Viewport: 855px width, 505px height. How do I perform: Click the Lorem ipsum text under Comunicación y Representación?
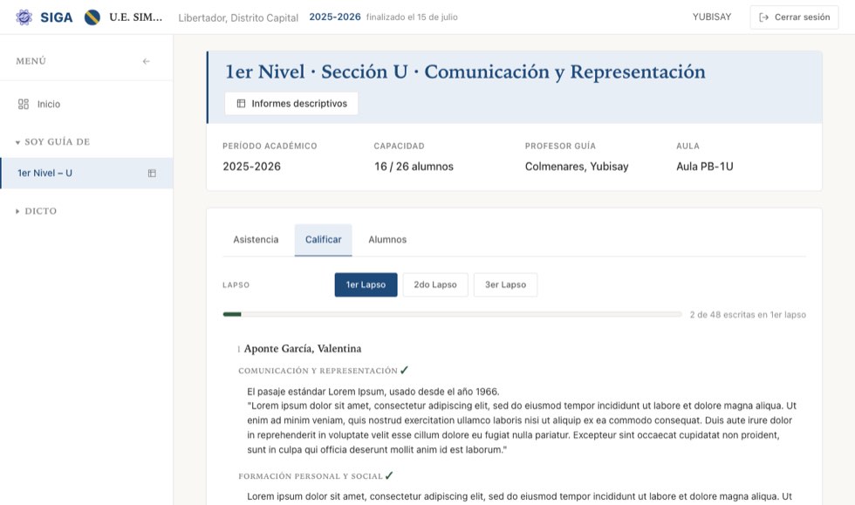click(x=522, y=420)
